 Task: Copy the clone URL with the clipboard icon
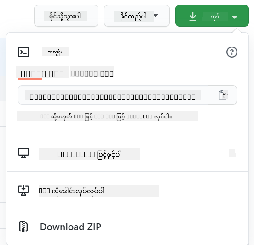223,95
